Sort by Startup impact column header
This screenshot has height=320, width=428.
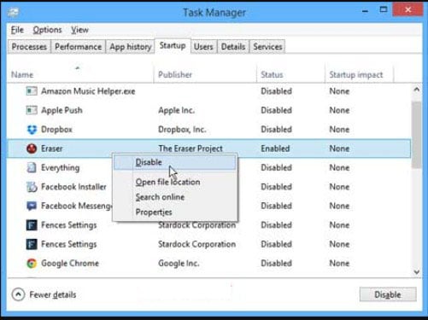click(359, 74)
